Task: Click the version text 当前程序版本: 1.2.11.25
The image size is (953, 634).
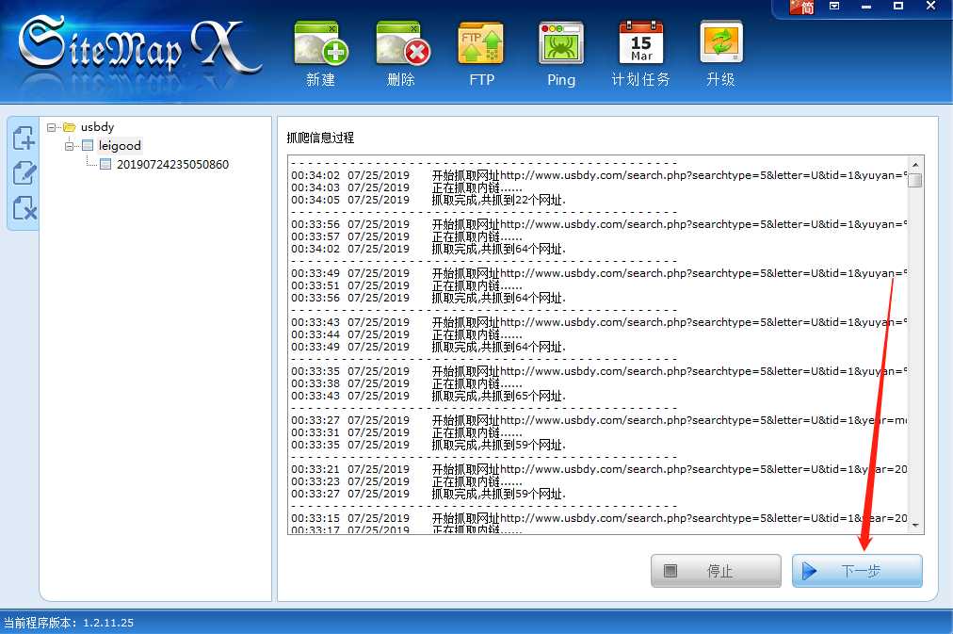Action: click(69, 623)
